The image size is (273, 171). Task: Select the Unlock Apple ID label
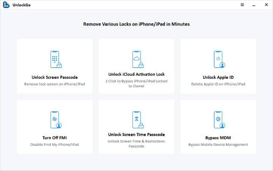click(218, 77)
